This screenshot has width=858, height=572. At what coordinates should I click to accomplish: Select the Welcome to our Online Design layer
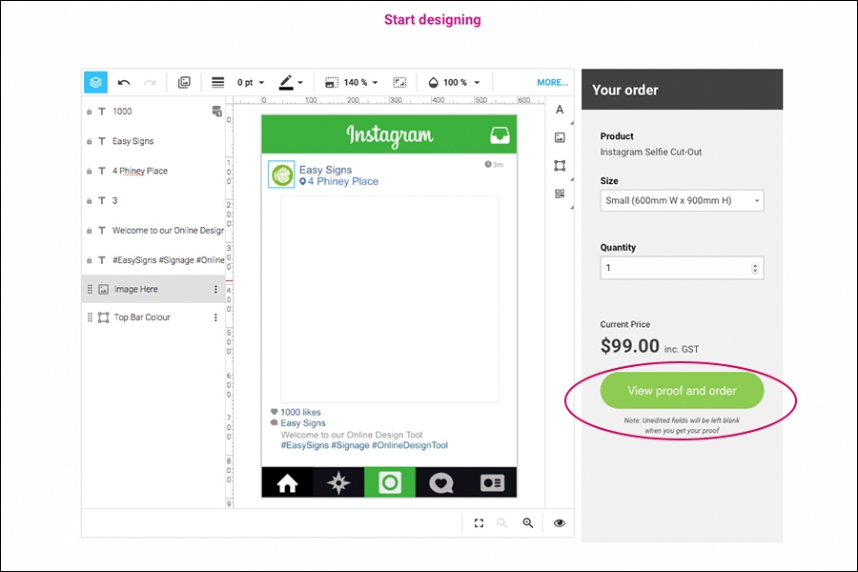point(153,231)
